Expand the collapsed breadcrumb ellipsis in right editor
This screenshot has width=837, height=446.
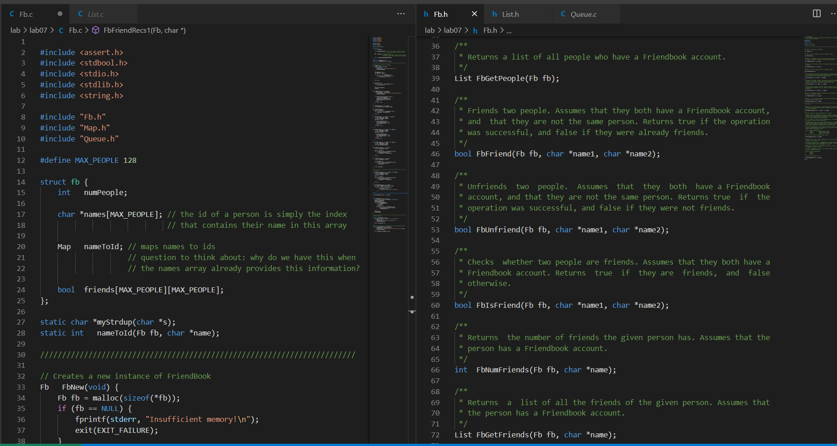pos(509,30)
